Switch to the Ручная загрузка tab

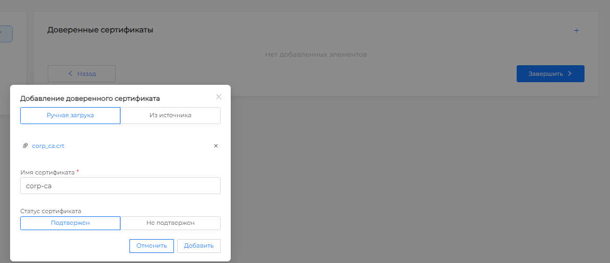(70, 115)
